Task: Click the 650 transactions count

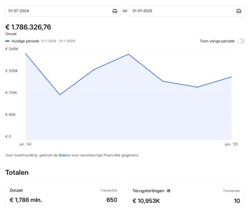Action: pyautogui.click(x=112, y=200)
